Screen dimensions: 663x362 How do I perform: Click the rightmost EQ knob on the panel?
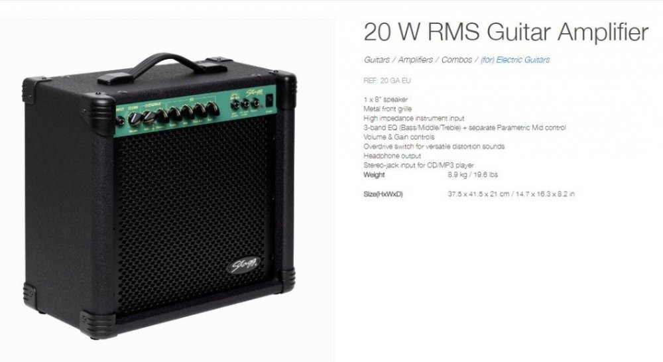click(x=212, y=109)
